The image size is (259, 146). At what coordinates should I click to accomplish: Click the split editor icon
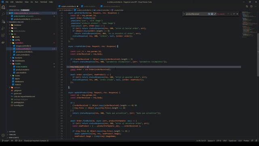click(x=251, y=6)
